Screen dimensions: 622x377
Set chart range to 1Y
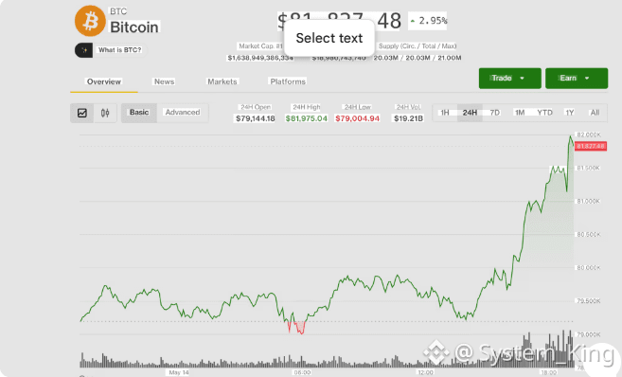point(570,113)
